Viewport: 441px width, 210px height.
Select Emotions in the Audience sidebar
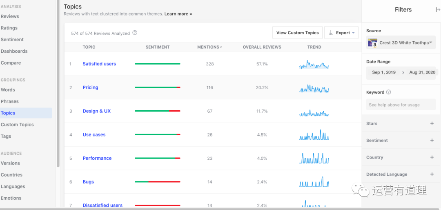point(11,198)
